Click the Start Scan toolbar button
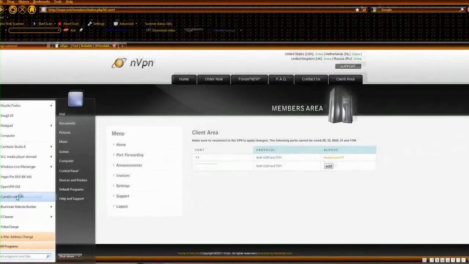The image size is (469, 264). (x=43, y=24)
